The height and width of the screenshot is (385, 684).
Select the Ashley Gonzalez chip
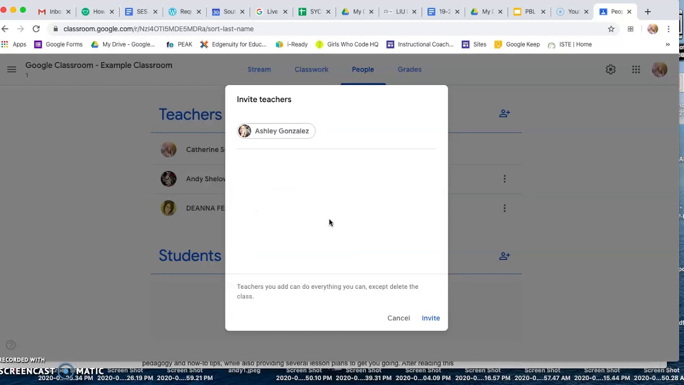pos(276,131)
